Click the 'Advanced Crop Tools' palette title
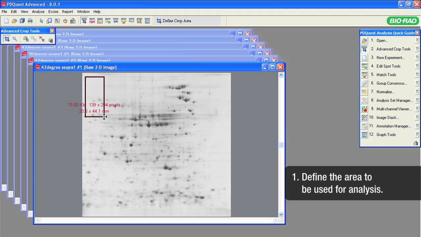Image resolution: width=421 pixels, height=237 pixels. point(20,31)
